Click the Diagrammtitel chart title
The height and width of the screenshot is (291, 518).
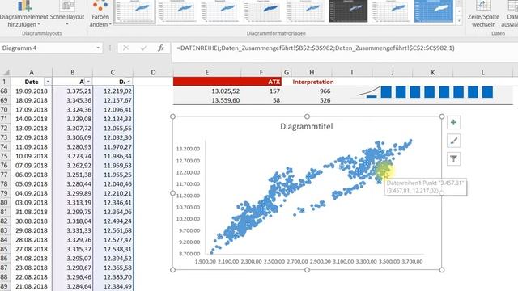click(306, 126)
